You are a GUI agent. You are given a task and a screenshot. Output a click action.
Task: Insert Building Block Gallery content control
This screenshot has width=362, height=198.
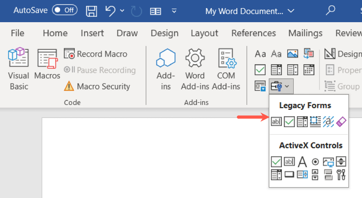point(309,53)
